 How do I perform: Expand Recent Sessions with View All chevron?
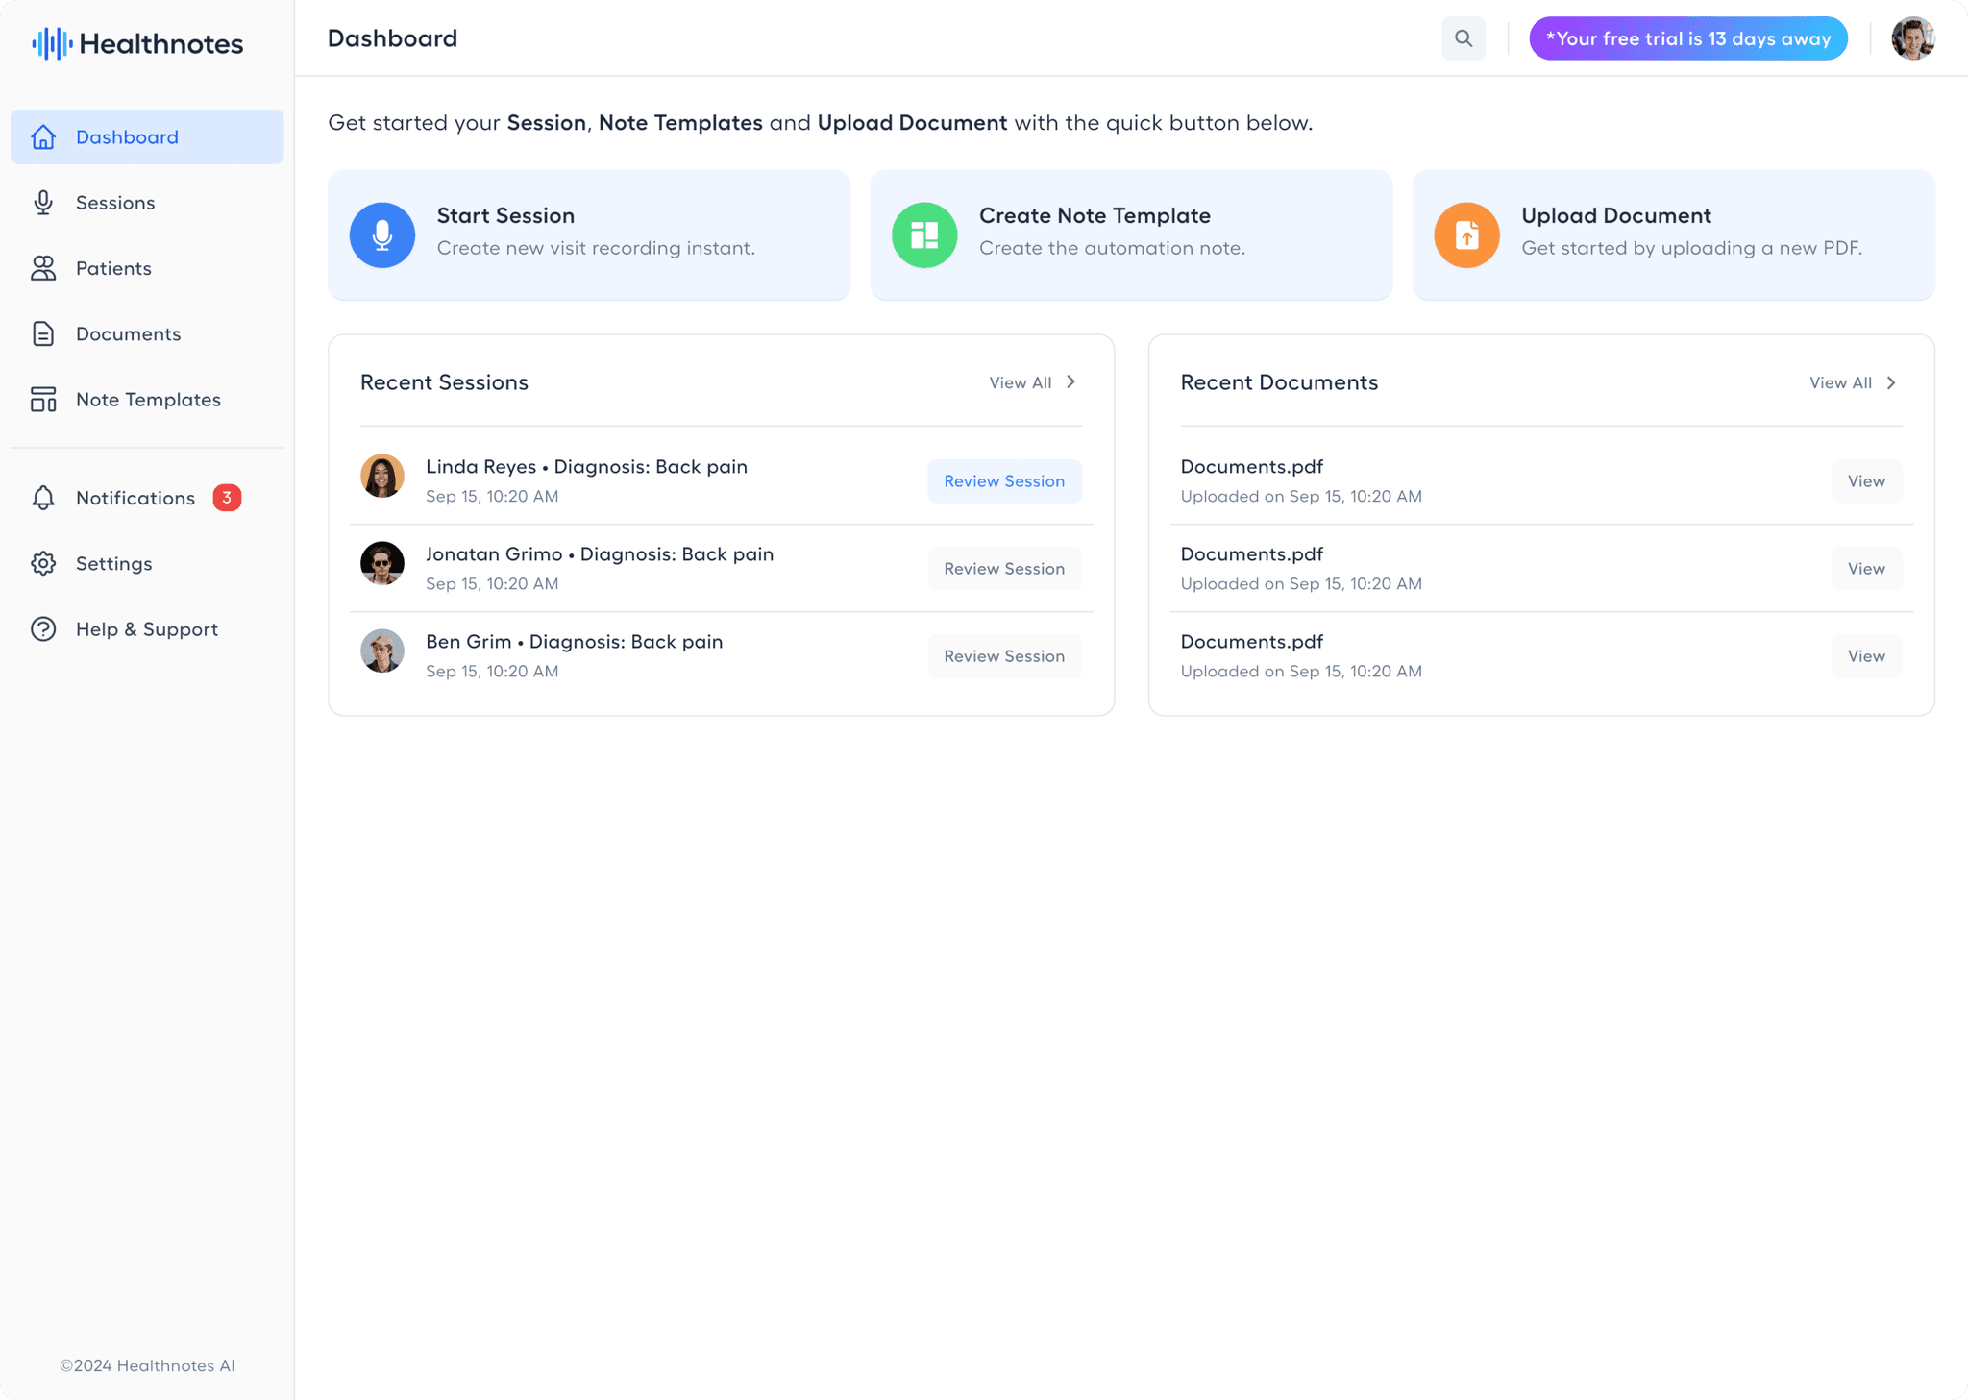(x=1070, y=382)
